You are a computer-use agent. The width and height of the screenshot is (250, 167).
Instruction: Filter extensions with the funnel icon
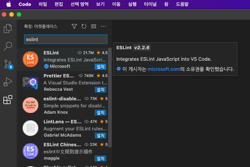[74, 26]
